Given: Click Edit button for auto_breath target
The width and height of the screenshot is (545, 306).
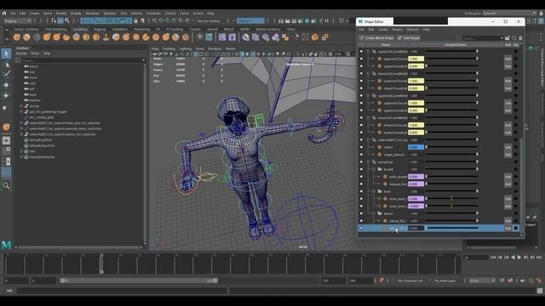Looking at the screenshot, I should tap(508, 177).
